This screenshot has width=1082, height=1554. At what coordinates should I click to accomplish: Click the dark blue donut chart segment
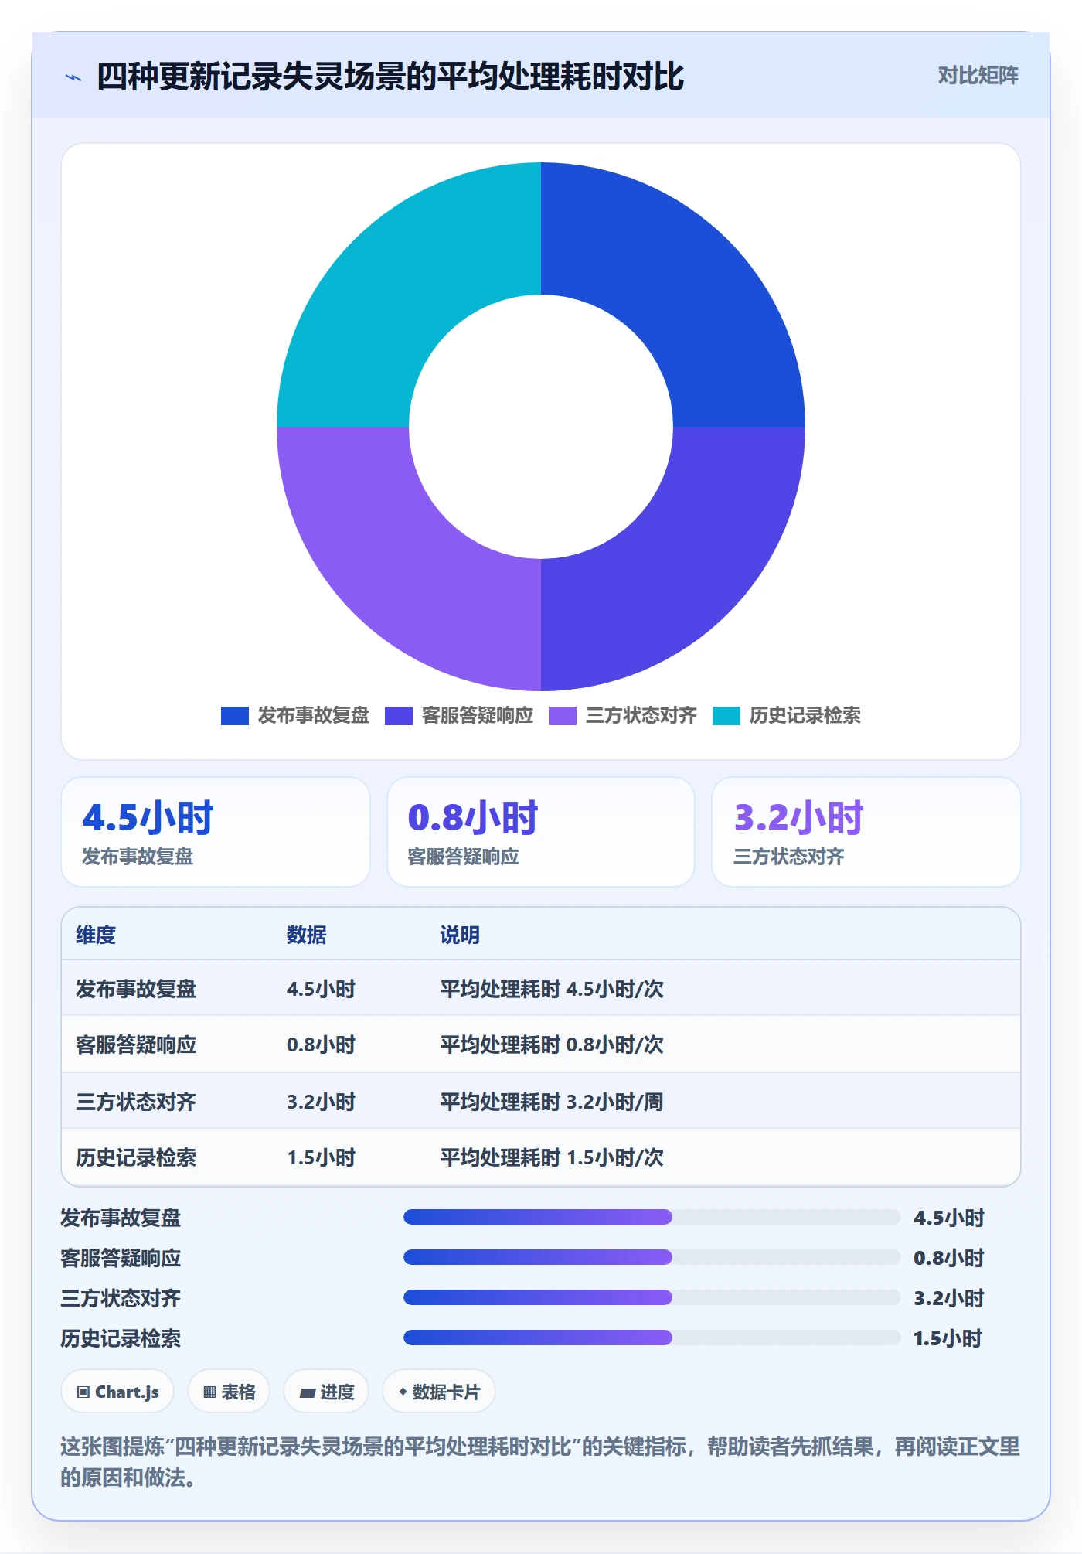pyautogui.click(x=680, y=286)
